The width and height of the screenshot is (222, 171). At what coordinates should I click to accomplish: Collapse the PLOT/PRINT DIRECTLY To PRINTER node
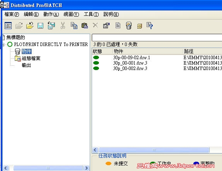[x=3, y=44]
